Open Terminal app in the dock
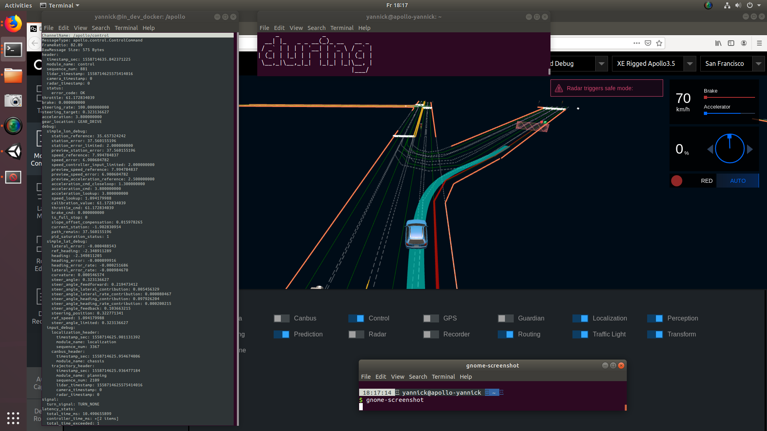Viewport: 767px width, 431px height. pos(13,50)
